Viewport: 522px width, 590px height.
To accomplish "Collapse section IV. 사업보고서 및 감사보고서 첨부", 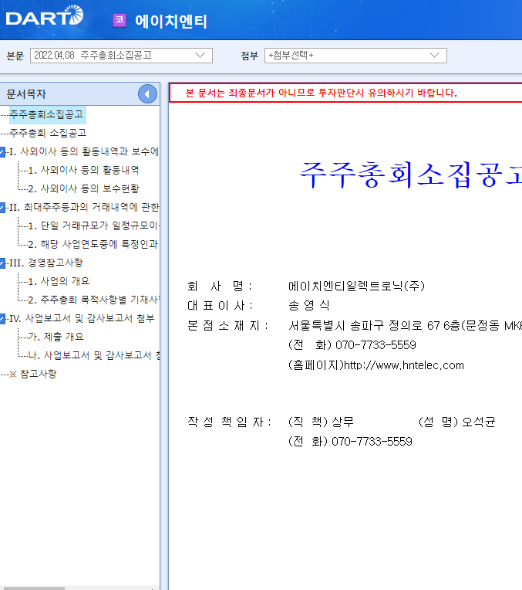I will click(2, 319).
